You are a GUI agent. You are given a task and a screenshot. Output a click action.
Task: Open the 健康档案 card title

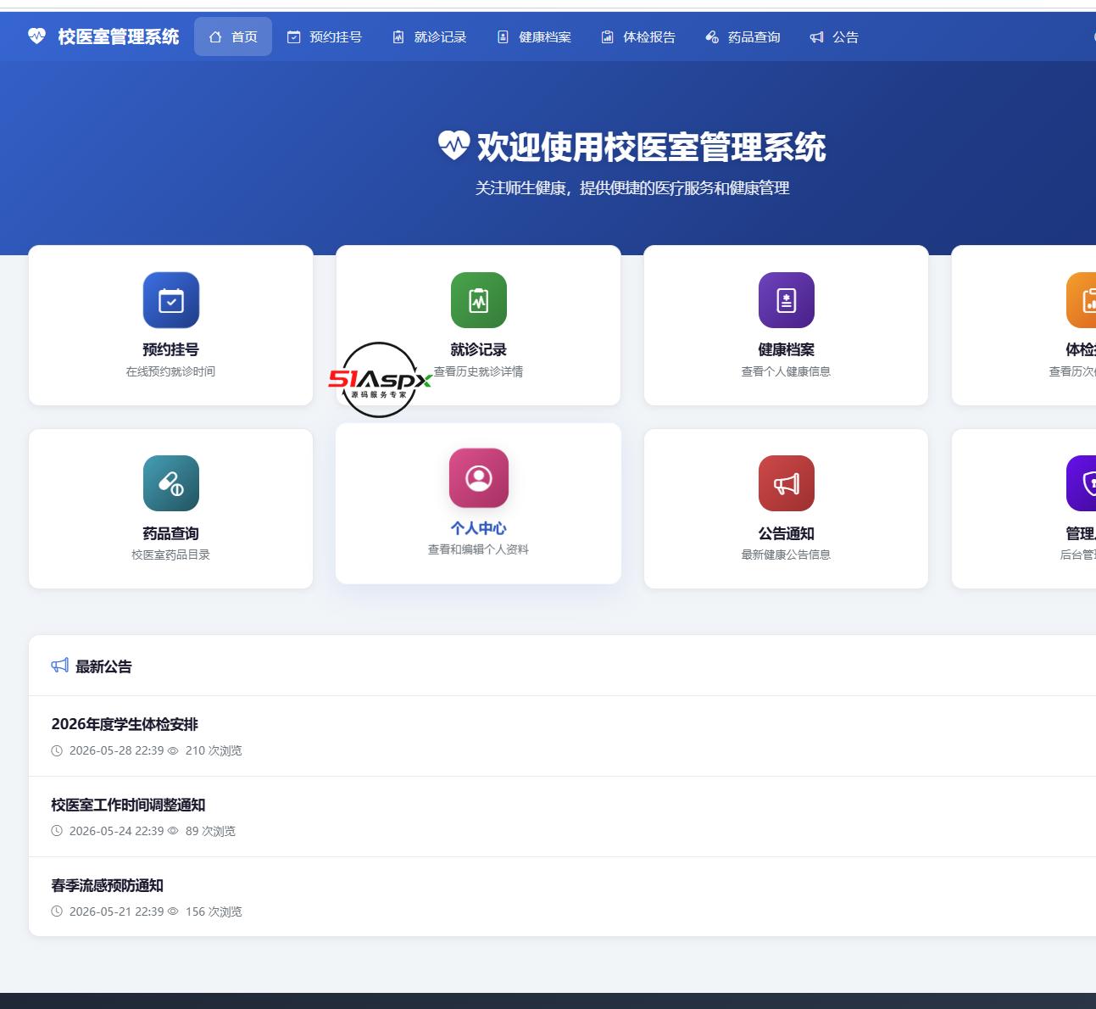[x=787, y=349]
